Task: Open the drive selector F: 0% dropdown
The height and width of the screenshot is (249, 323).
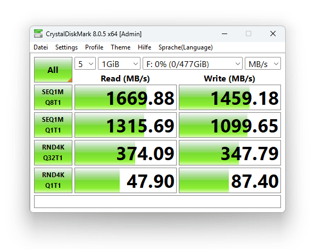Action: 192,64
